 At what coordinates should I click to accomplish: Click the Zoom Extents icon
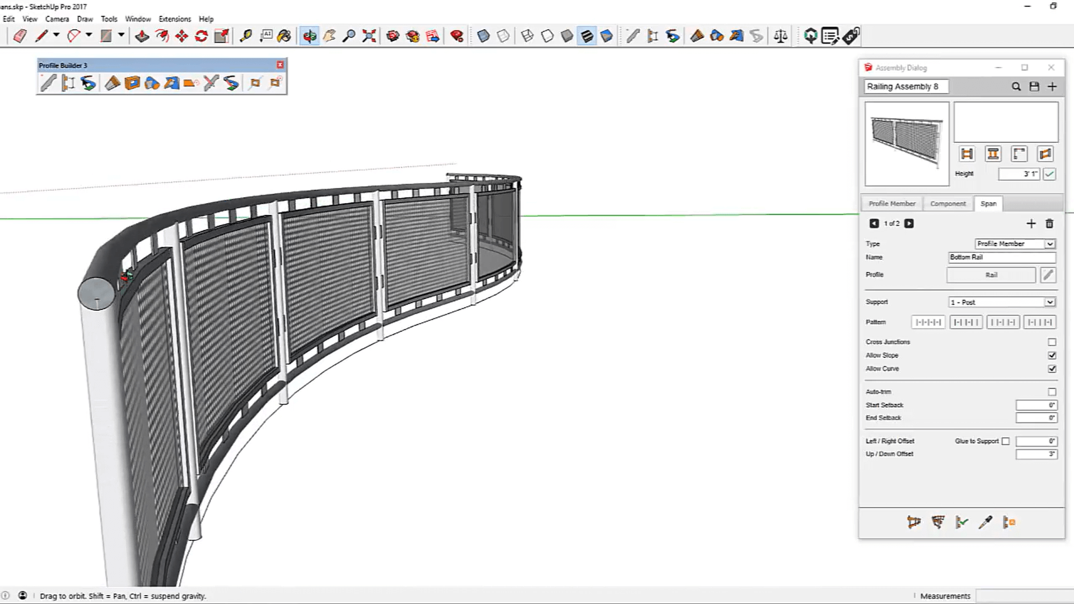[368, 36]
